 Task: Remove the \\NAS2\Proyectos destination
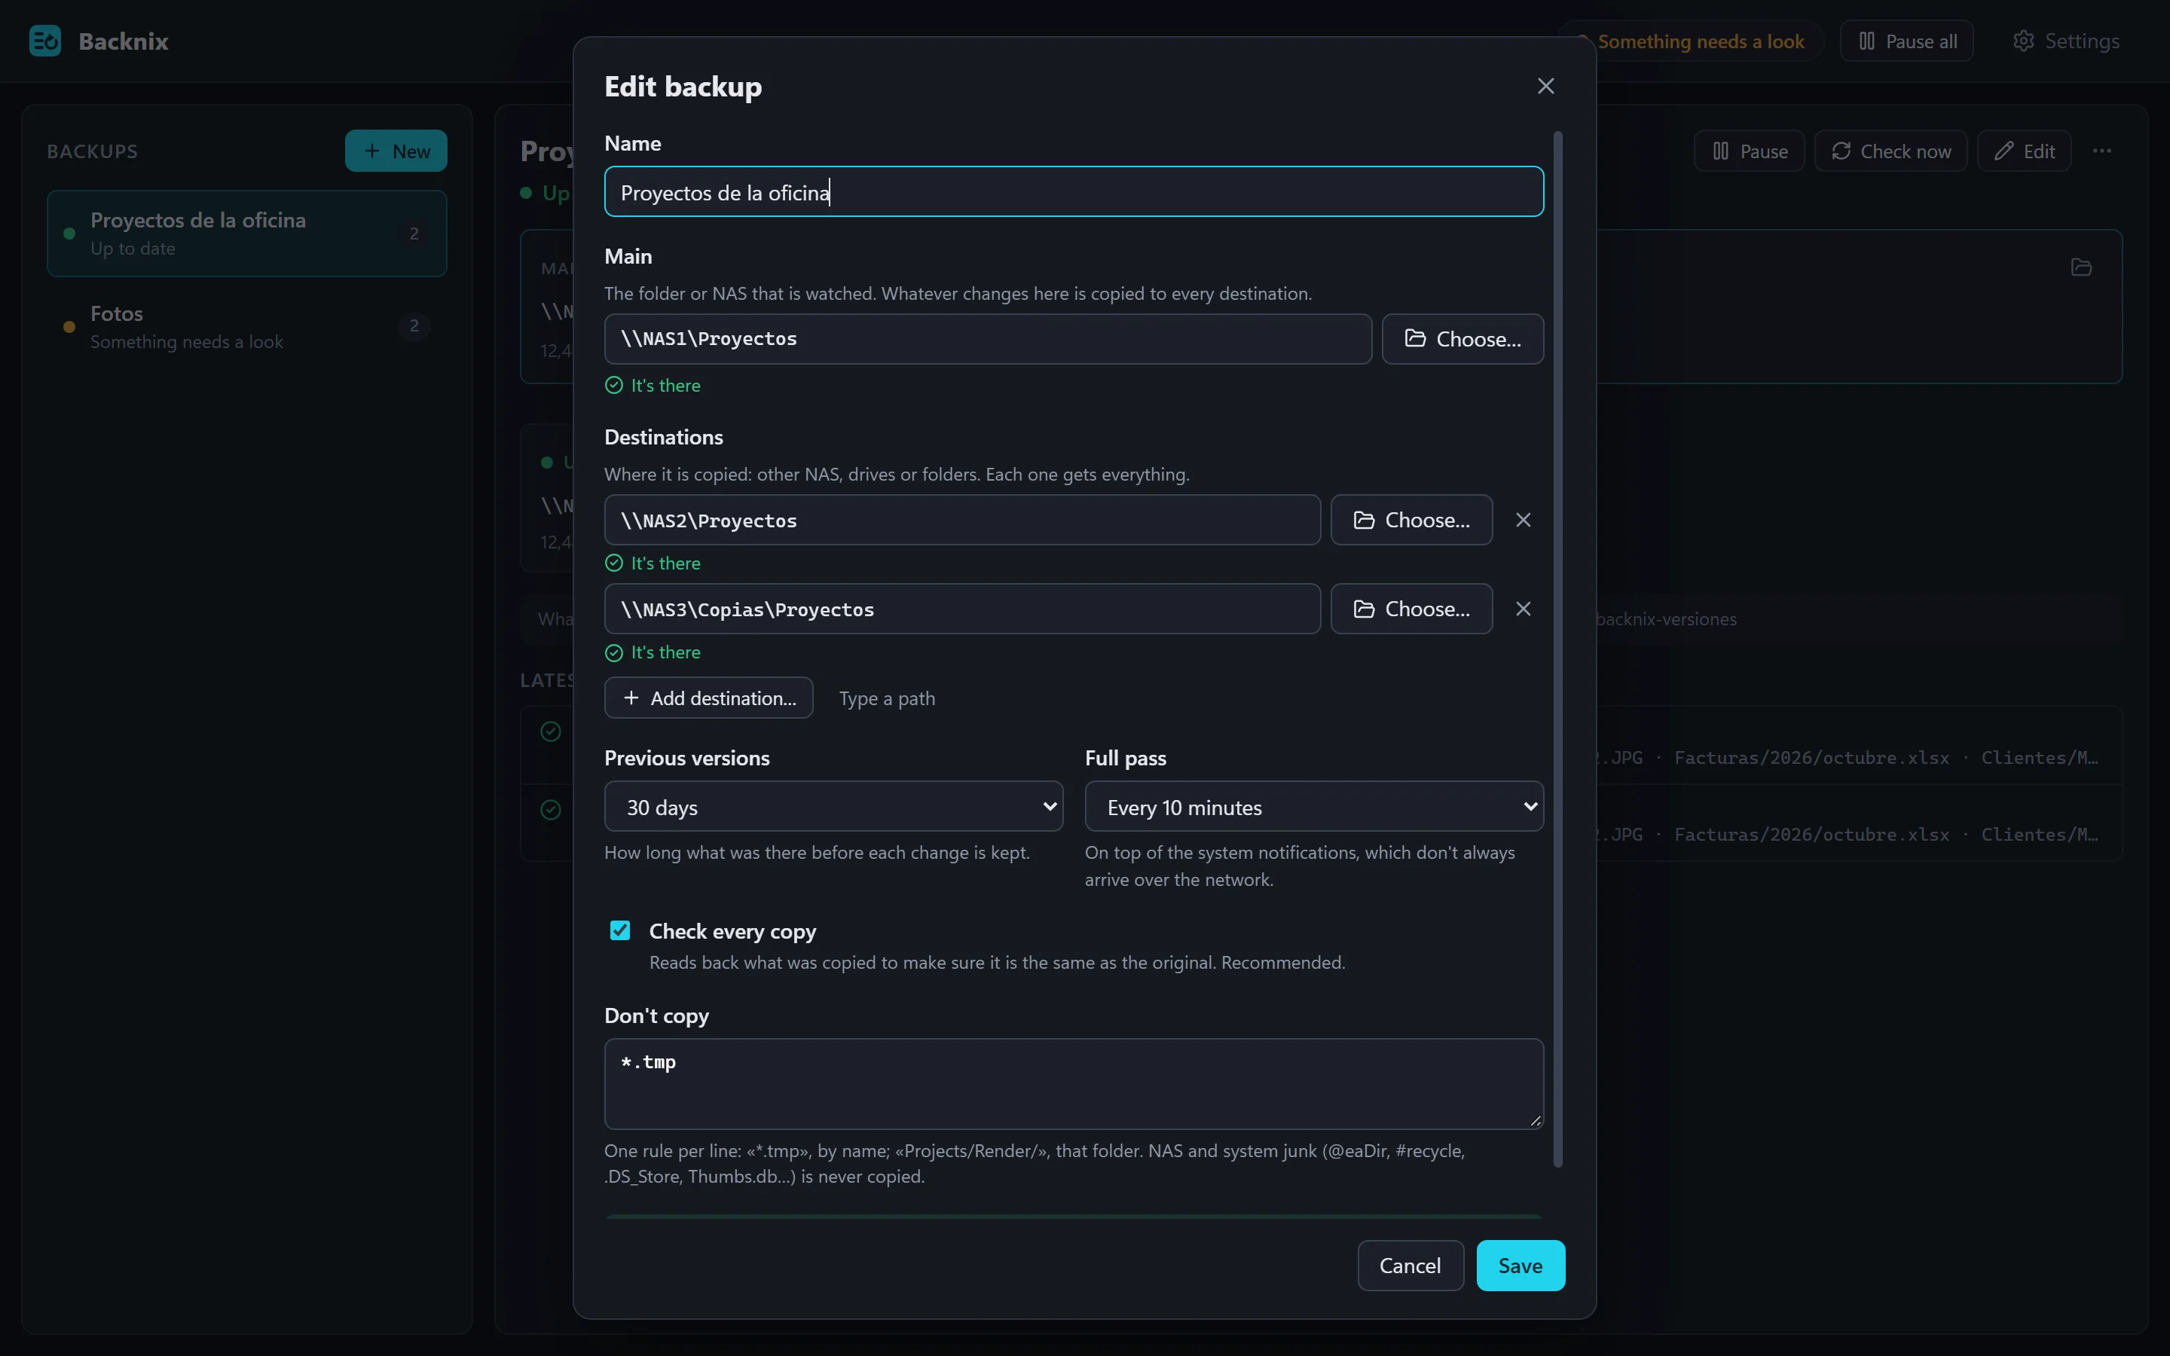tap(1523, 520)
